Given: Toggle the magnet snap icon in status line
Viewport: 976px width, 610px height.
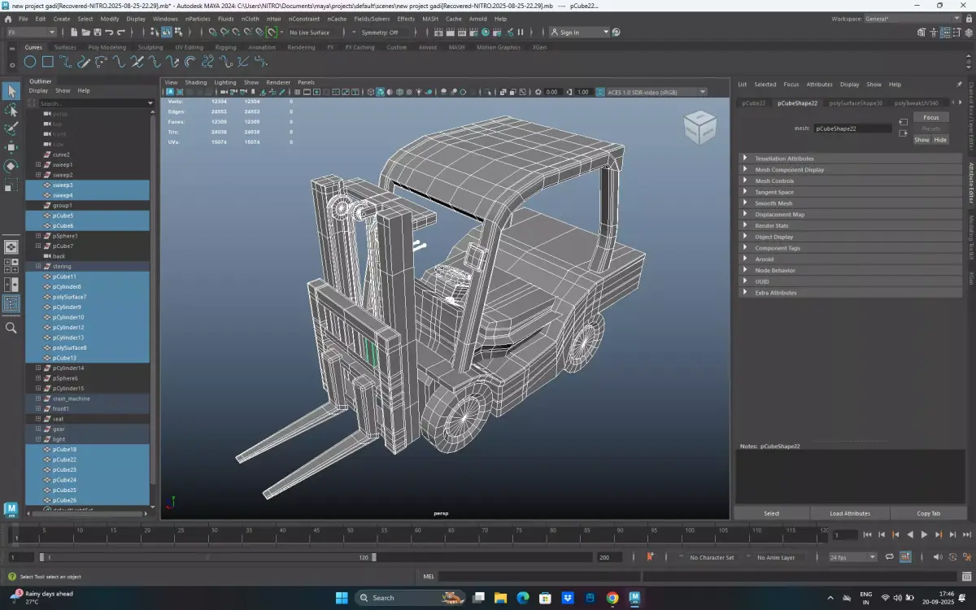Looking at the screenshot, I should point(272,33).
